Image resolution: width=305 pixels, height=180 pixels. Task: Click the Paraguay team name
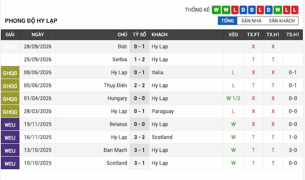pyautogui.click(x=163, y=111)
